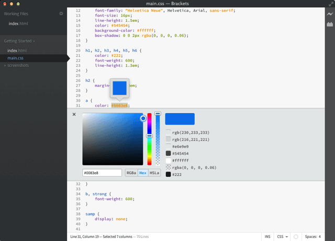Click the highlighted #0083e8 color in code

pyautogui.click(x=119, y=105)
